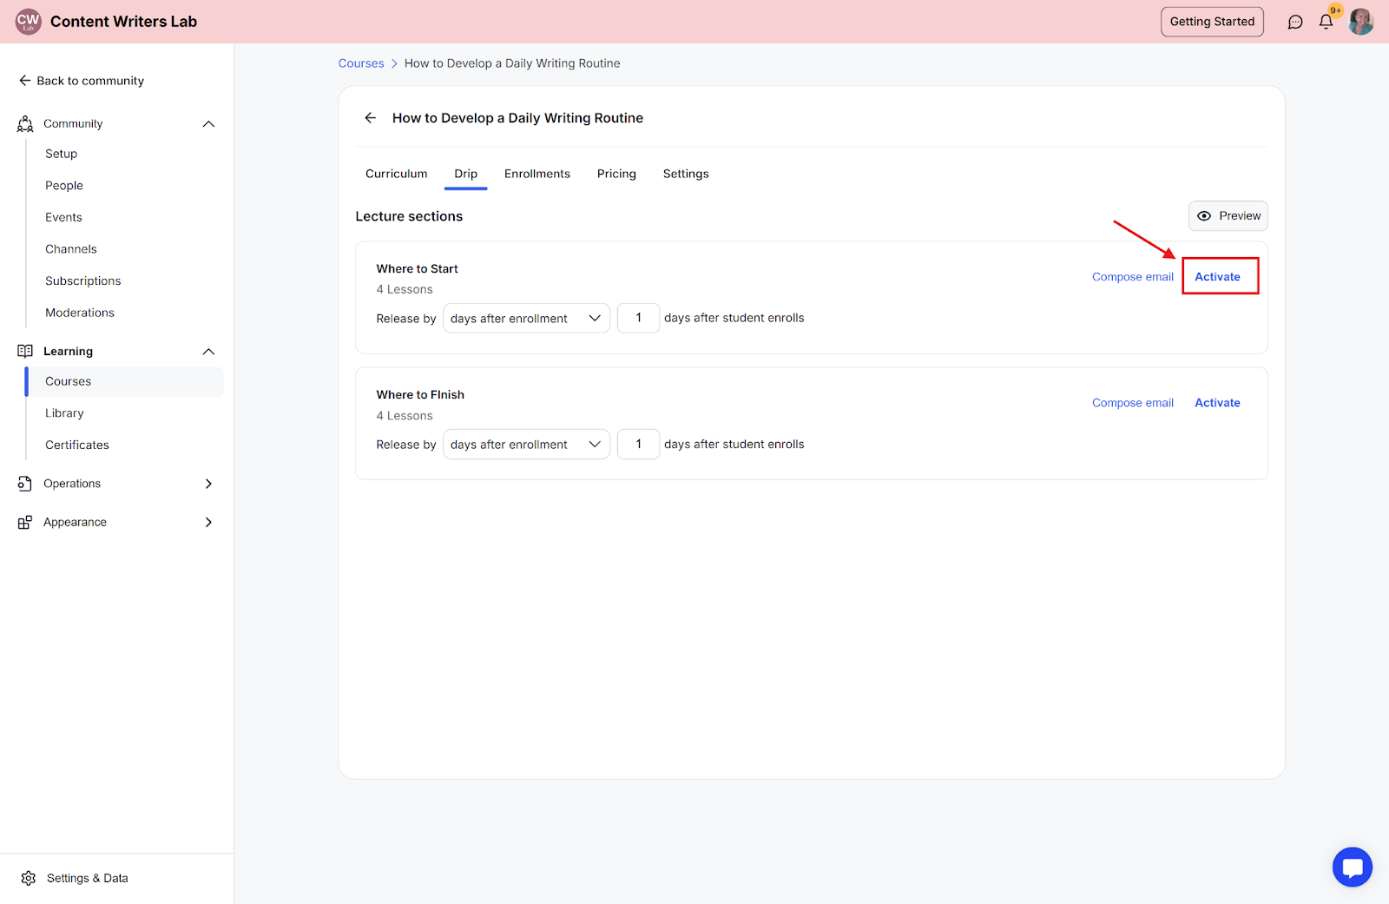
Task: Open the messages chat bubble icon
Action: pos(1295,22)
